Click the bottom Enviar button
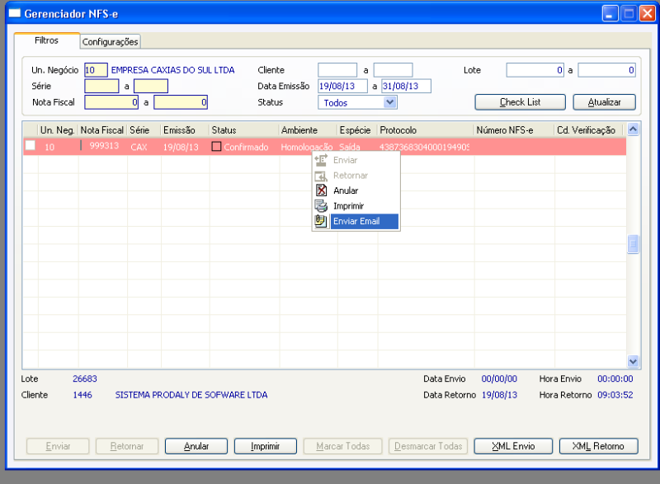 [58, 446]
